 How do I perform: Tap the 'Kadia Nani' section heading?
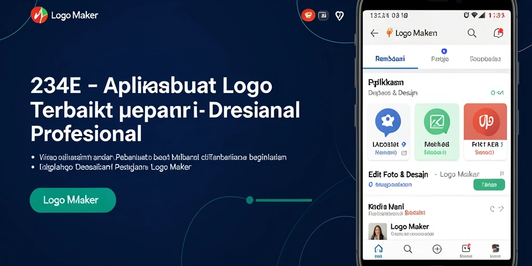[x=386, y=206]
